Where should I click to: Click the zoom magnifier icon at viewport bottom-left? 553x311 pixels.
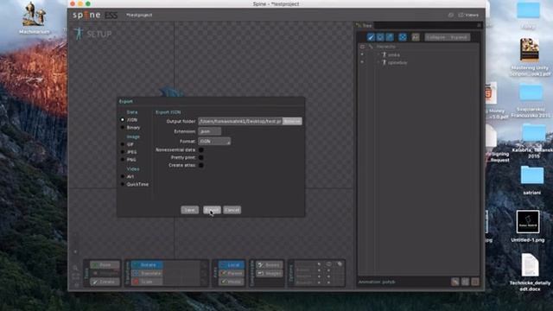click(x=75, y=269)
